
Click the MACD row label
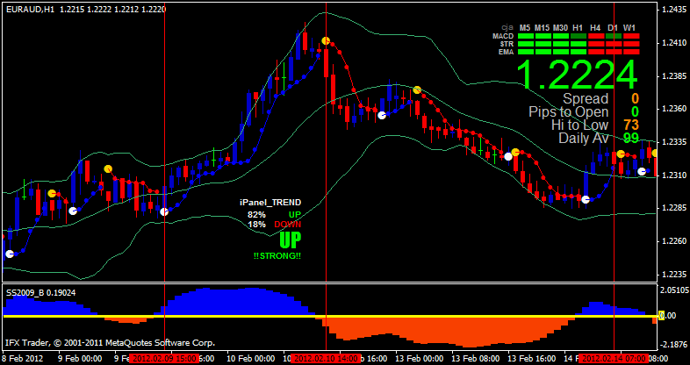pyautogui.click(x=503, y=36)
